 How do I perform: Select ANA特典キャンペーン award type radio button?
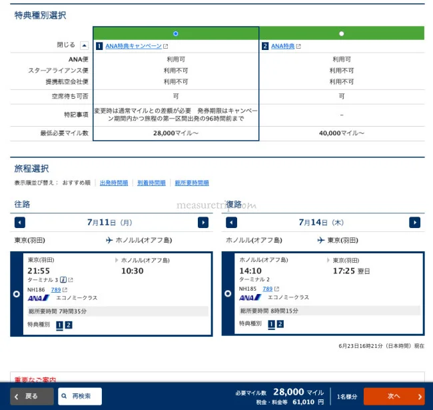176,34
